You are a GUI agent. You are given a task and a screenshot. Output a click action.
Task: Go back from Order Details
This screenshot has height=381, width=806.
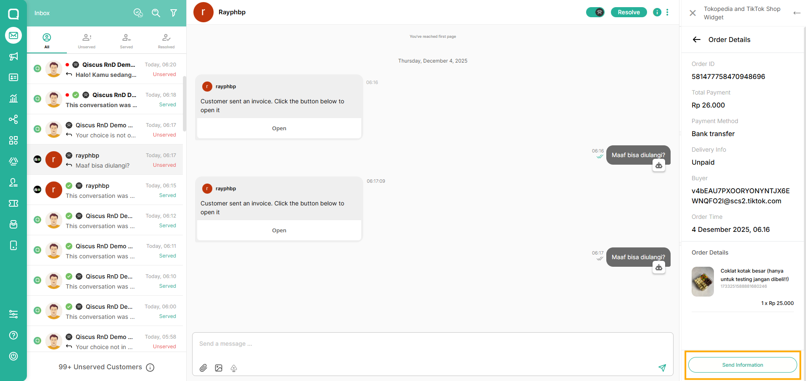(697, 39)
